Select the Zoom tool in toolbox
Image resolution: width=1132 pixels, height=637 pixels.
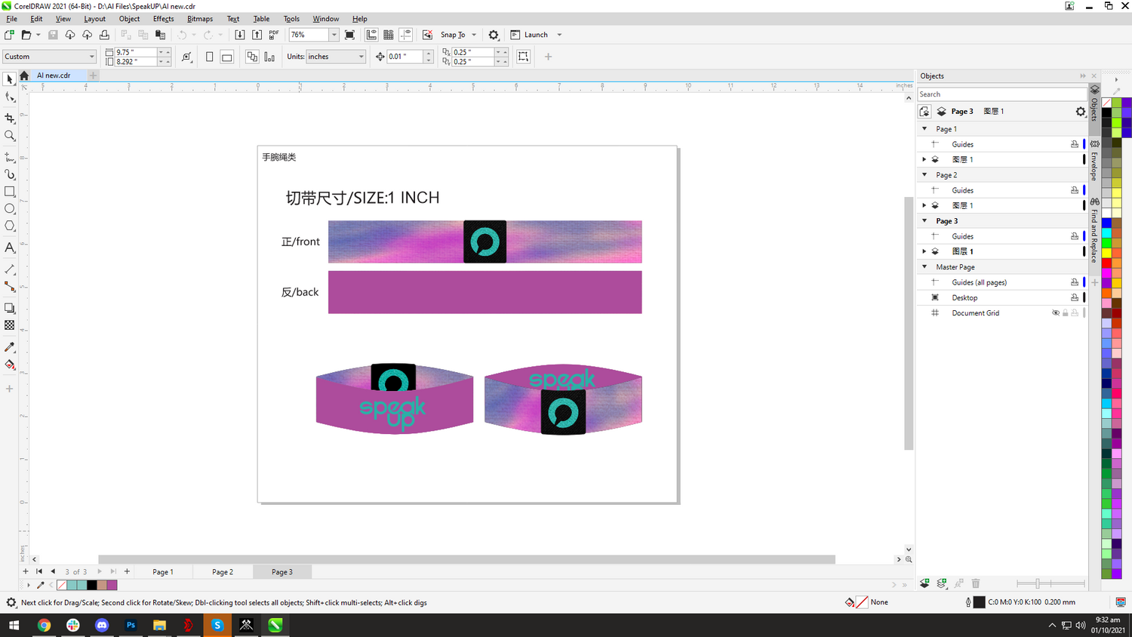10,137
